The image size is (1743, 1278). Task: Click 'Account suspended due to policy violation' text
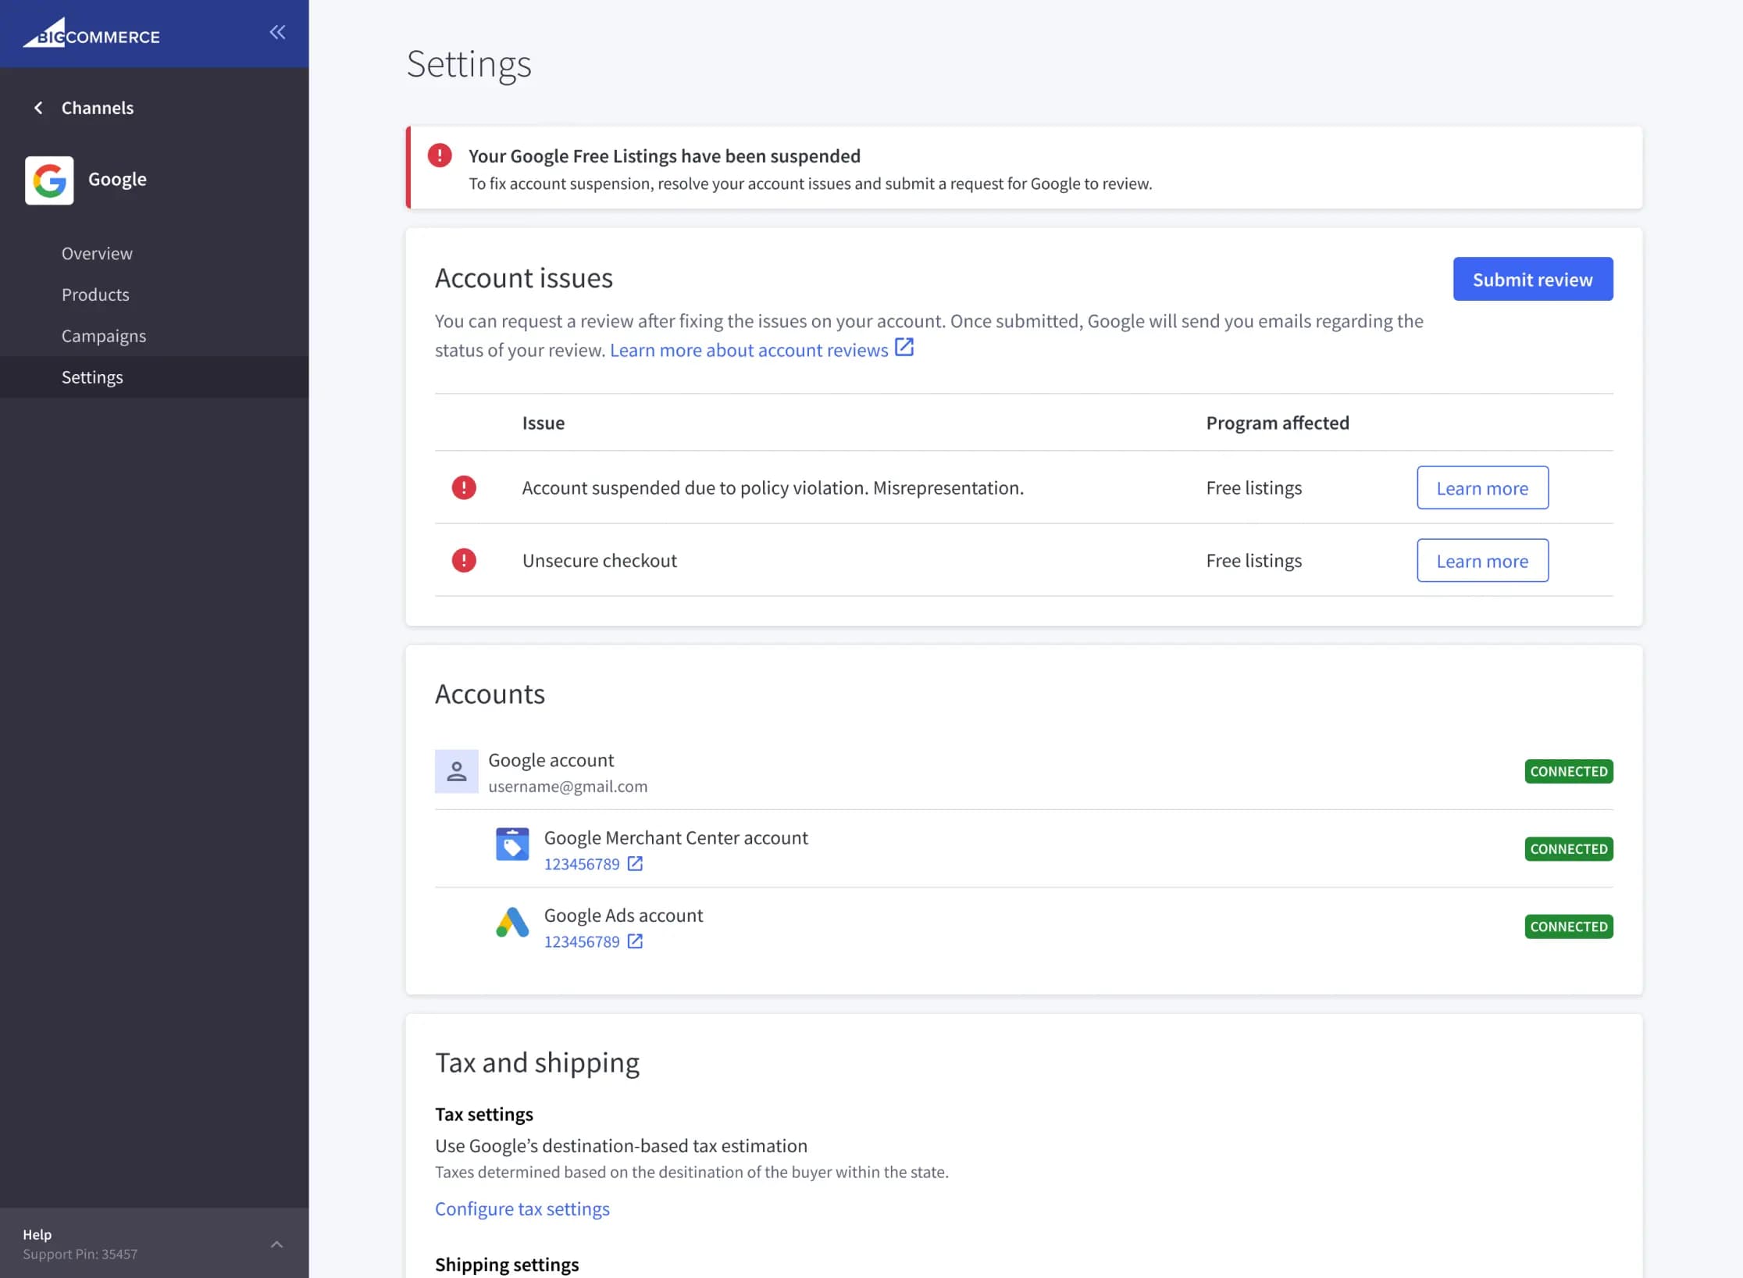(772, 487)
